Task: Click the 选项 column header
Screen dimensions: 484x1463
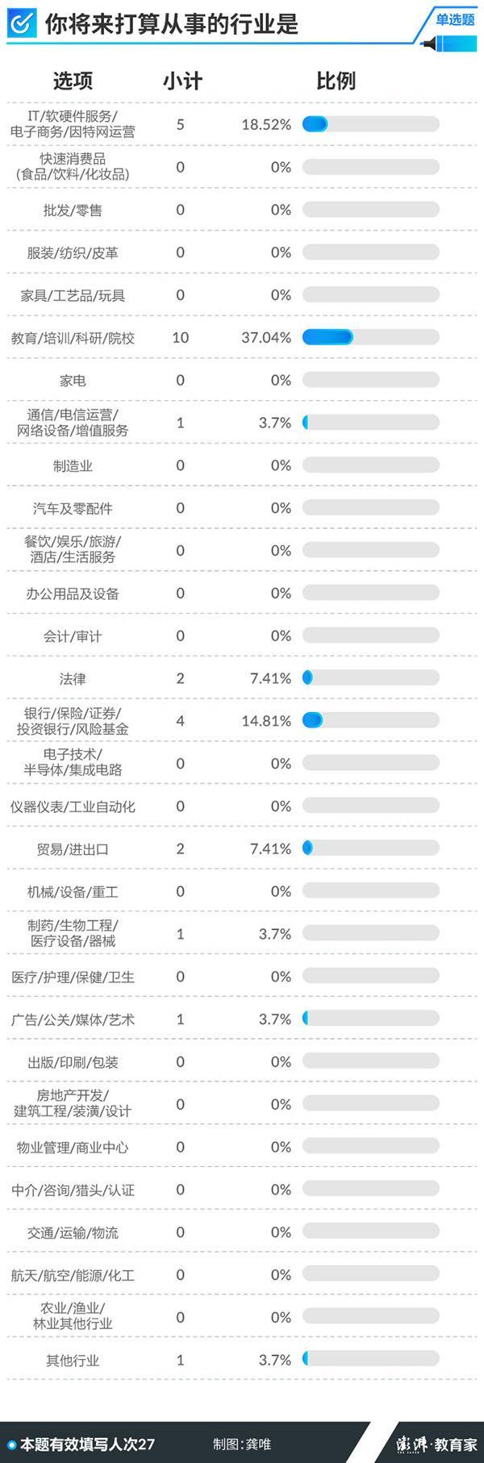Action: tap(73, 81)
